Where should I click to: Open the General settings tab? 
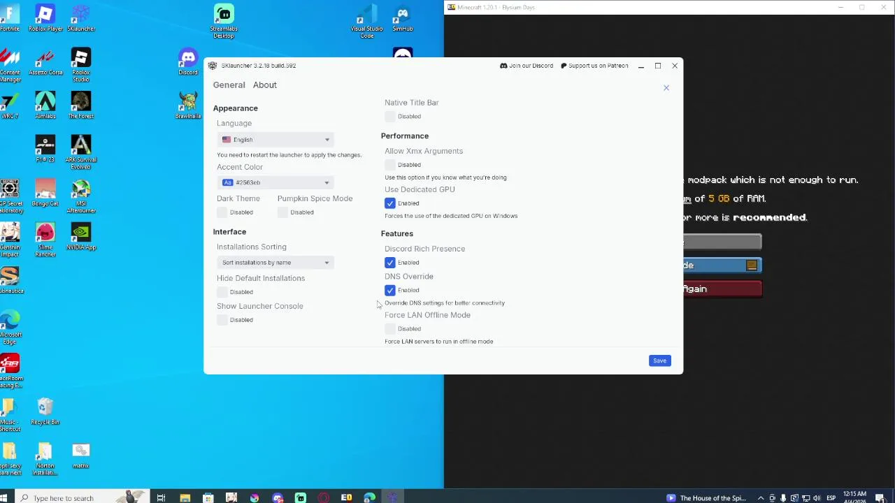tap(229, 85)
